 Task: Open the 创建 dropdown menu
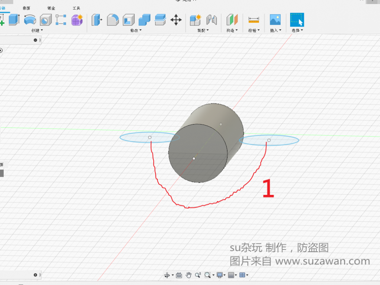tap(37, 30)
